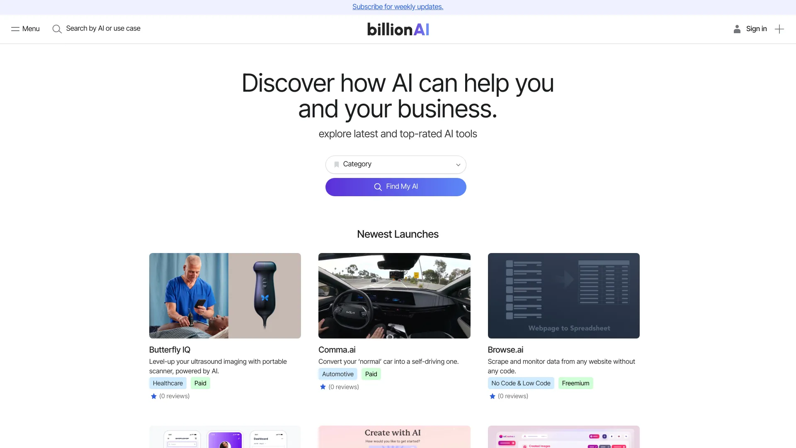Click Sign in menu item
Image resolution: width=796 pixels, height=448 pixels.
(756, 29)
